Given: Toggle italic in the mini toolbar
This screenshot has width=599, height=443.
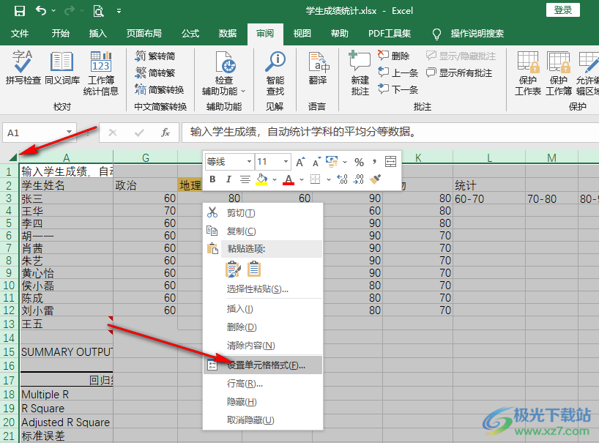Looking at the screenshot, I should [x=228, y=179].
